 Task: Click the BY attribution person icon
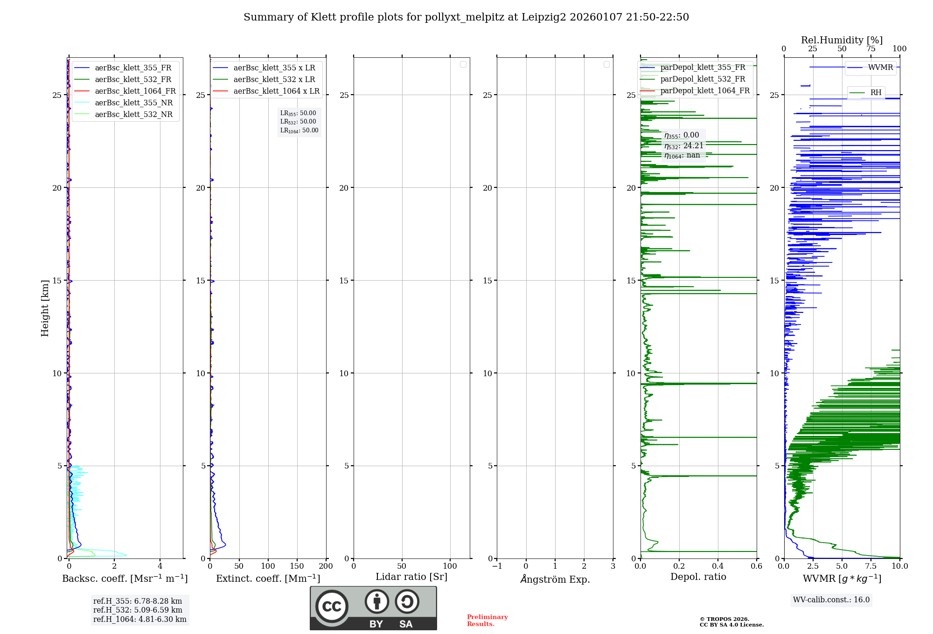point(376,601)
